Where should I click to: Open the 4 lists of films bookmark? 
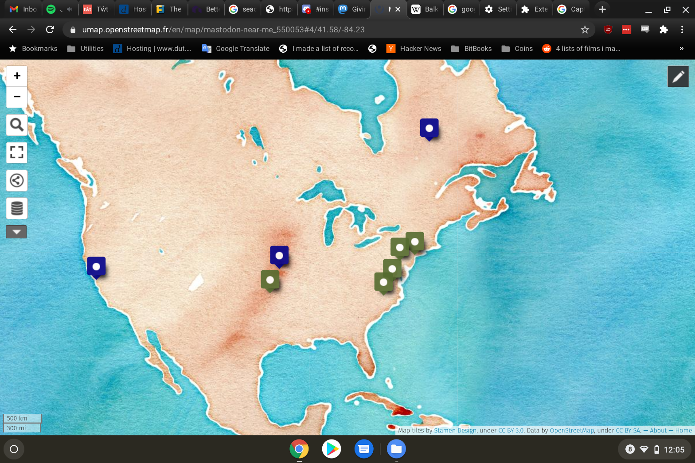click(x=582, y=49)
